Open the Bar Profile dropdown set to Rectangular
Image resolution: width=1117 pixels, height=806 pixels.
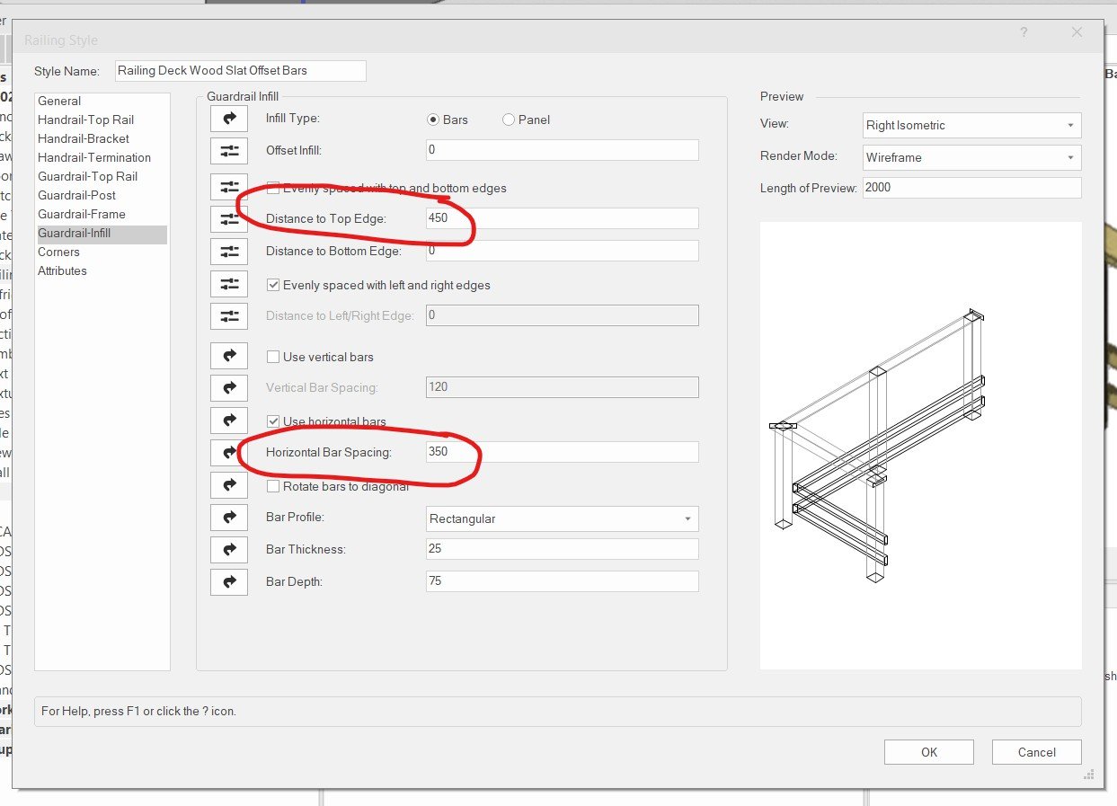pyautogui.click(x=562, y=519)
